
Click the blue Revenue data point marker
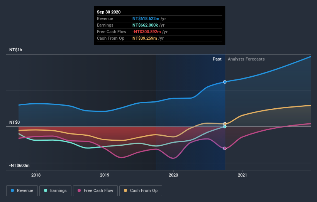225,82
